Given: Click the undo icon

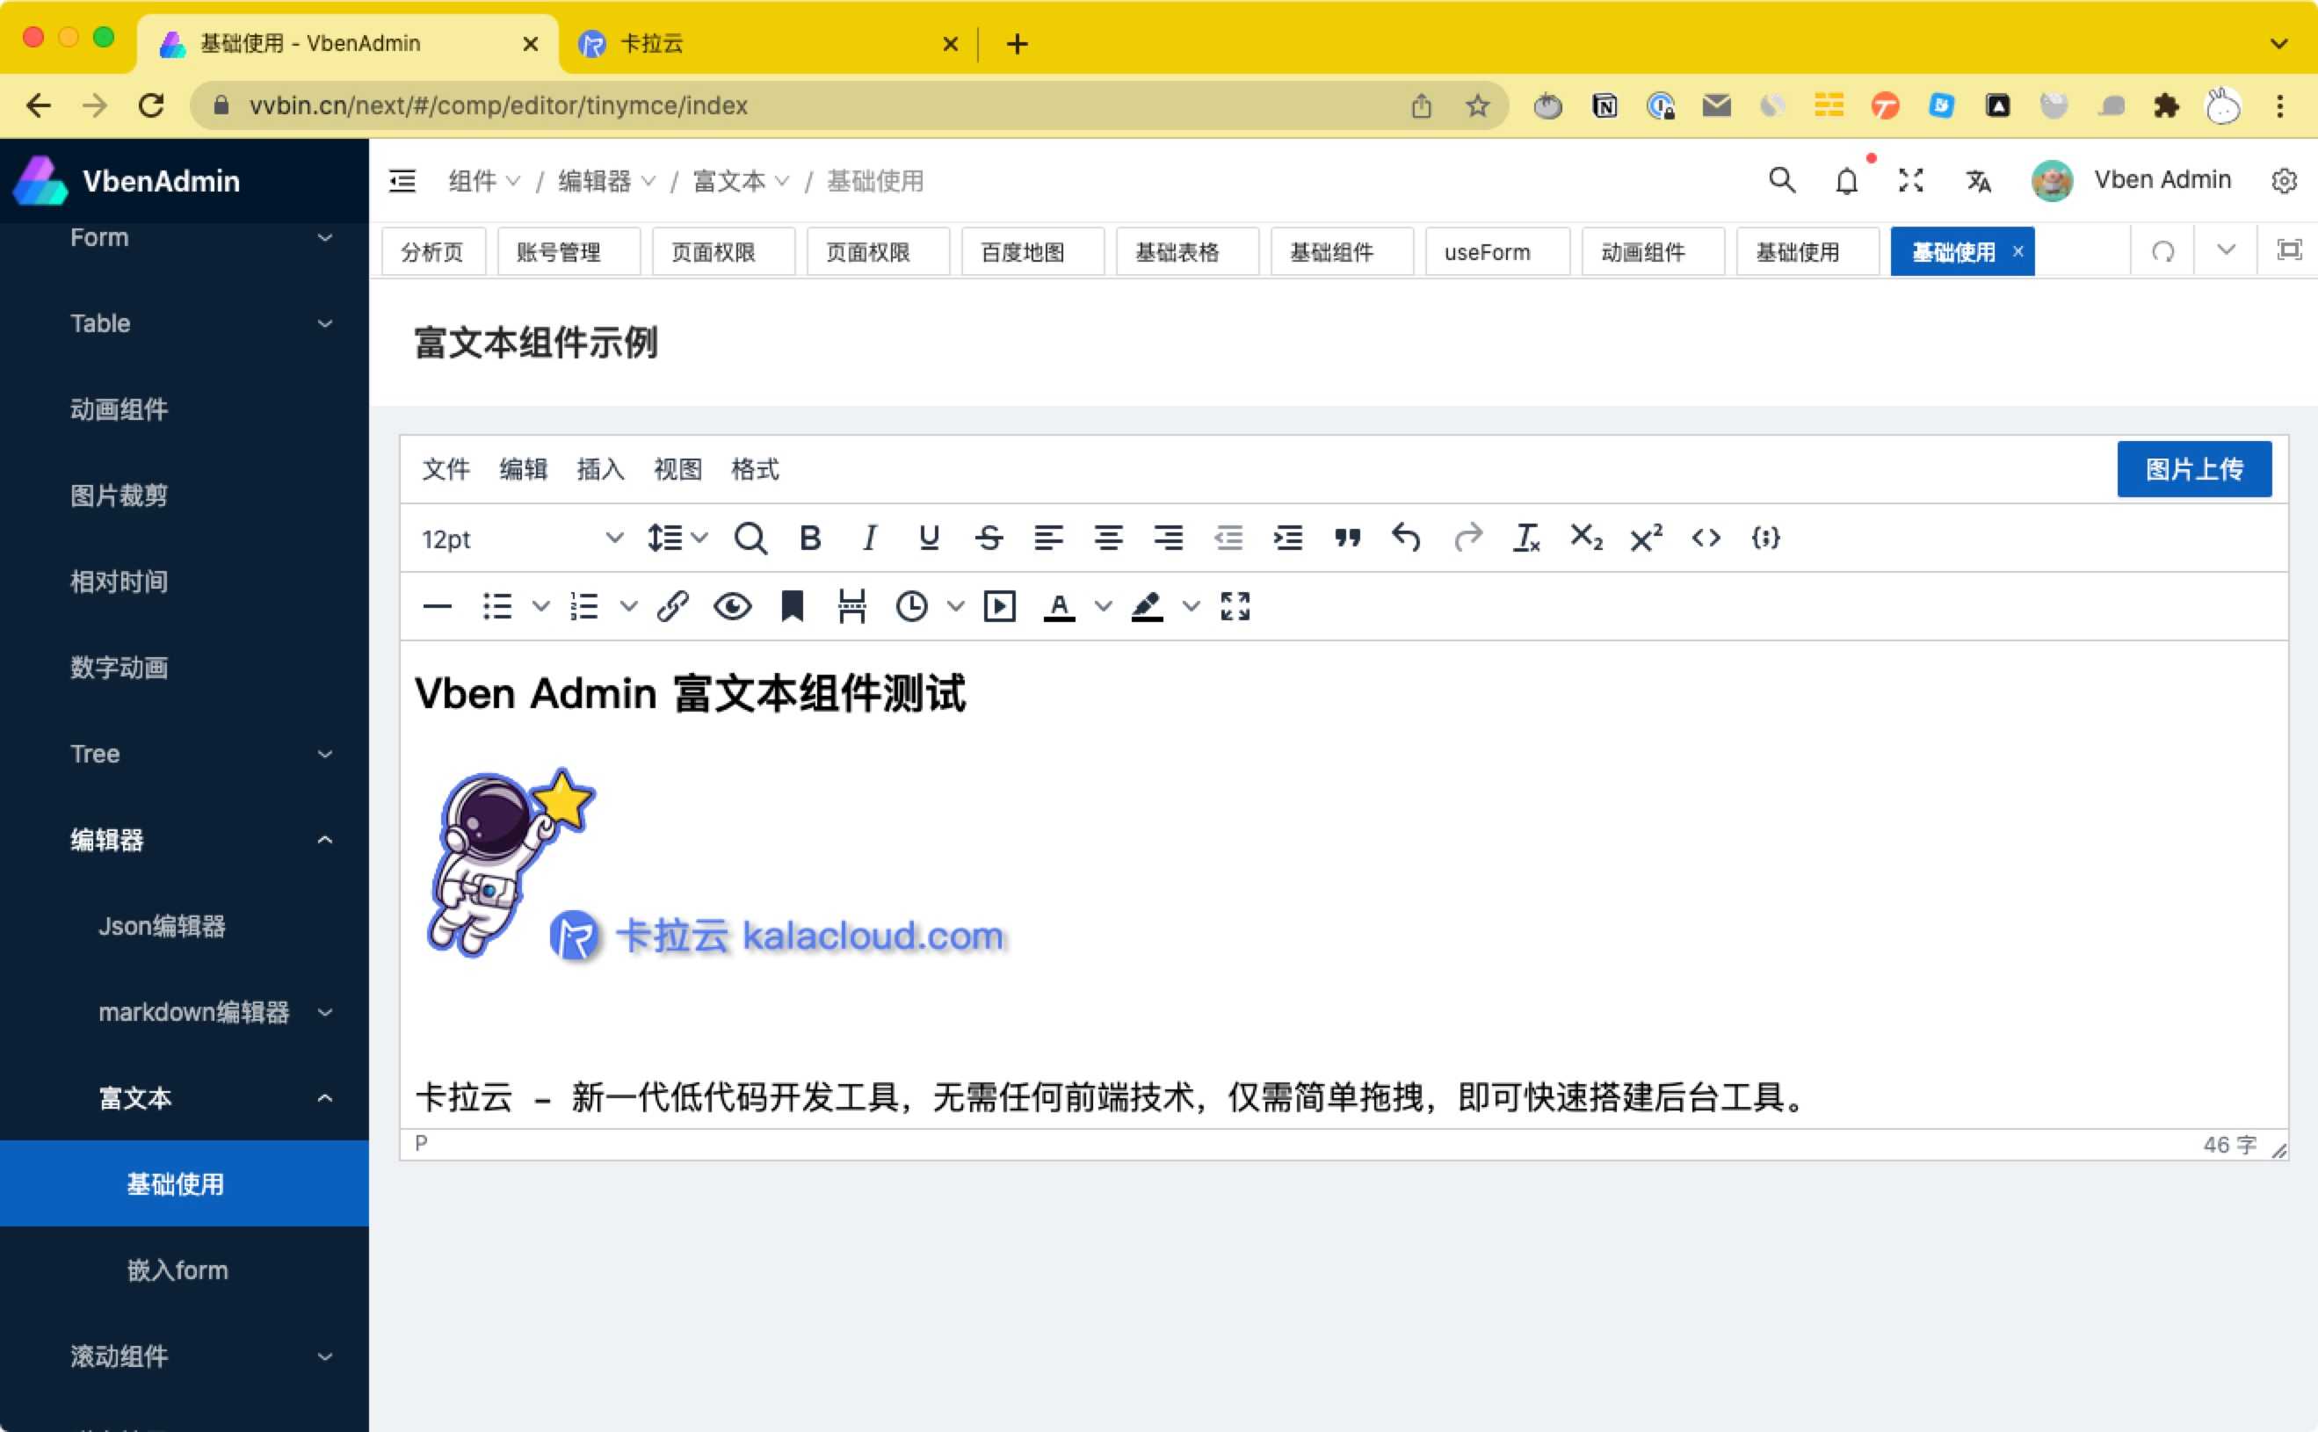Looking at the screenshot, I should [1406, 538].
